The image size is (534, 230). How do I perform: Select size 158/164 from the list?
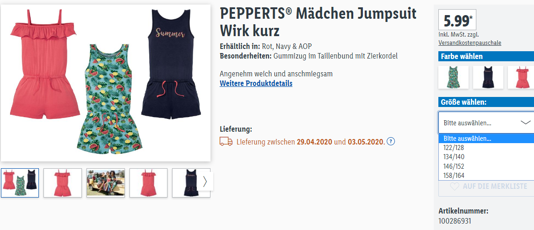(x=486, y=176)
